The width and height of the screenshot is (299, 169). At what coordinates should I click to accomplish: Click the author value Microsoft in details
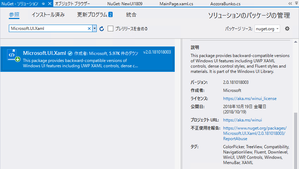232,90
